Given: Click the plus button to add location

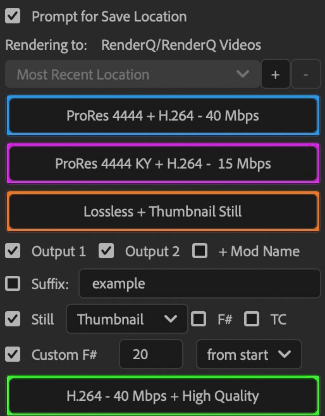Looking at the screenshot, I should point(276,74).
